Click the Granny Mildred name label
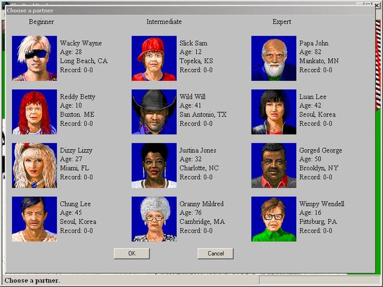 click(202, 204)
